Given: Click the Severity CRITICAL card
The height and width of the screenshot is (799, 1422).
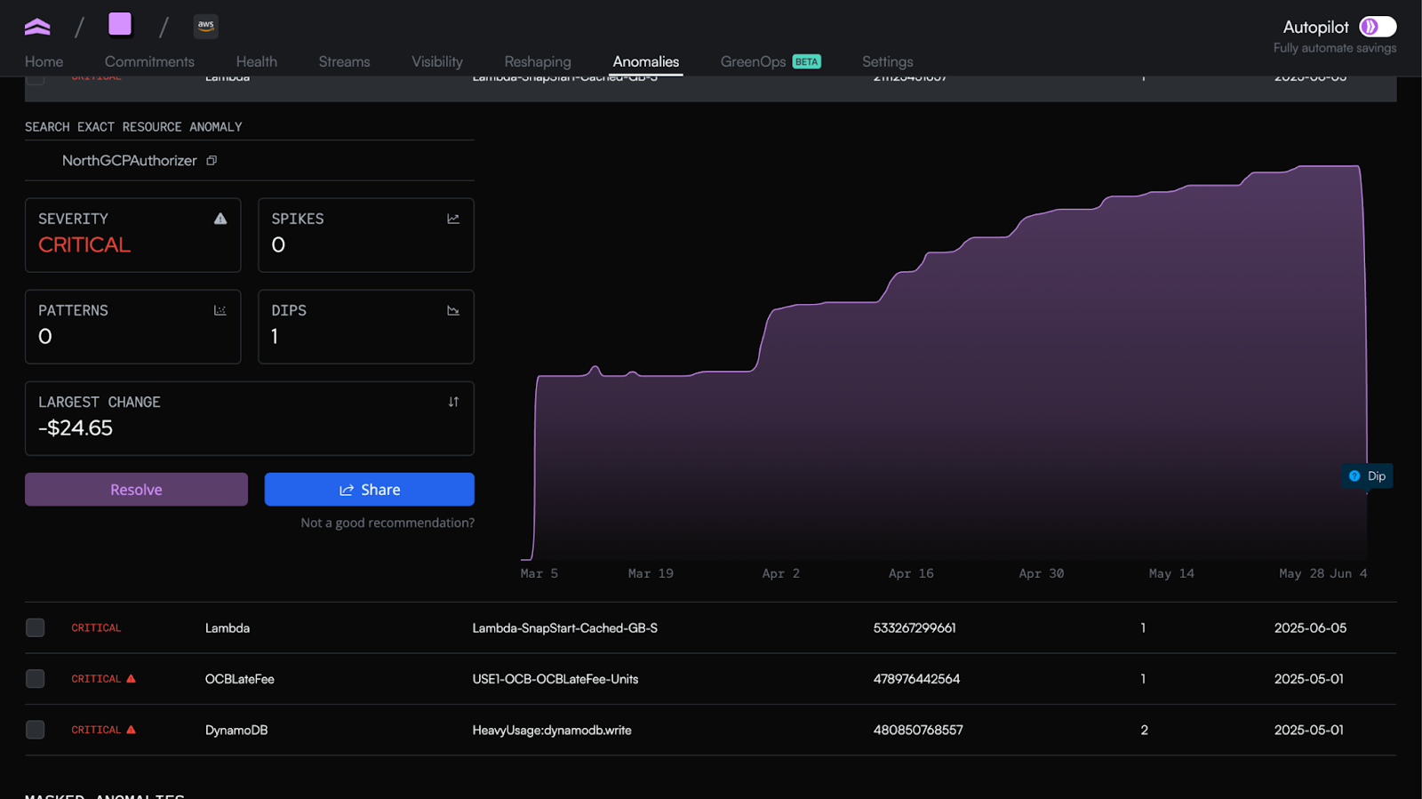Looking at the screenshot, I should pyautogui.click(x=133, y=235).
